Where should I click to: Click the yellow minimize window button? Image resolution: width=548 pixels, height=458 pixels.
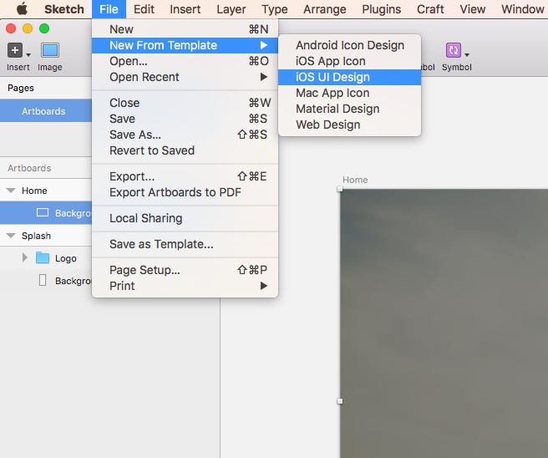point(28,28)
